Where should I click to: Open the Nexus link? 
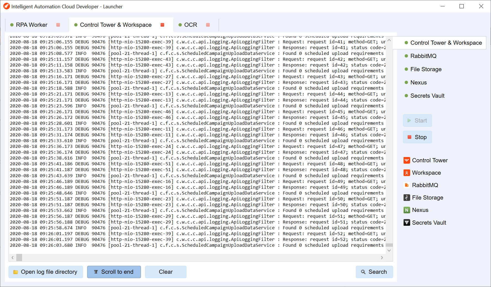(x=420, y=210)
